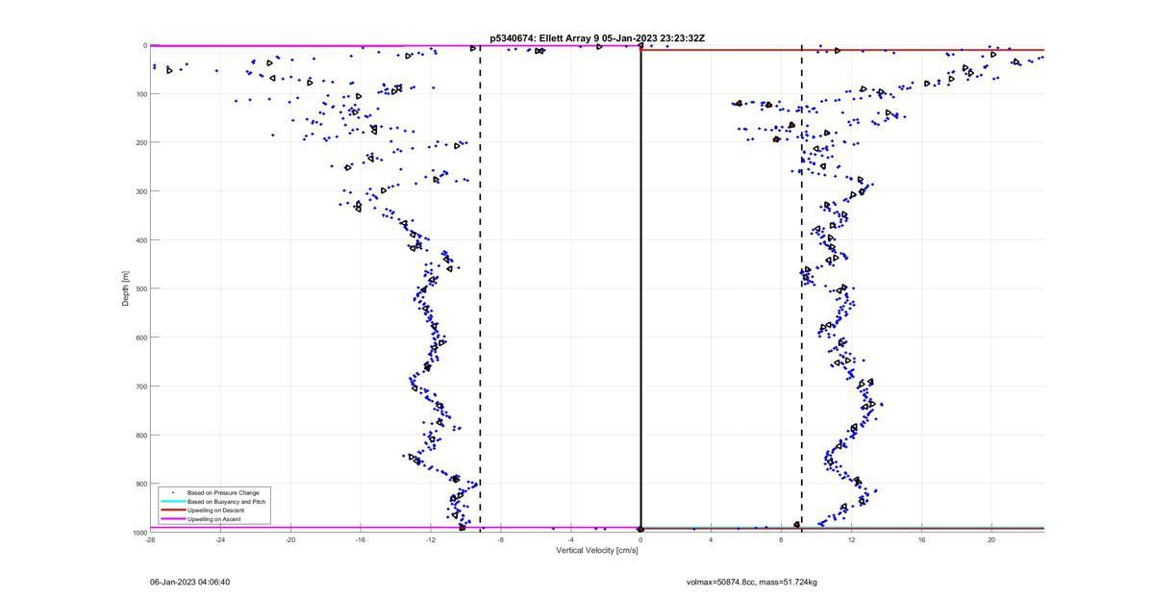
Task: Click legend entry 'Upwelling on Ascent'
Action: [214, 519]
